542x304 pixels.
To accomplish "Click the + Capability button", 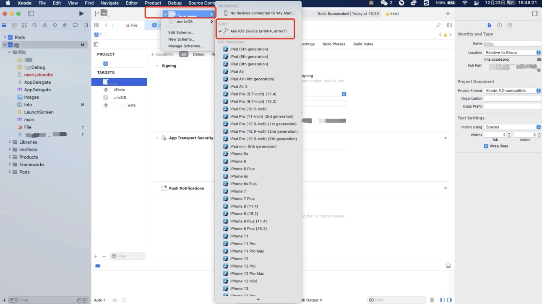I will (162, 54).
